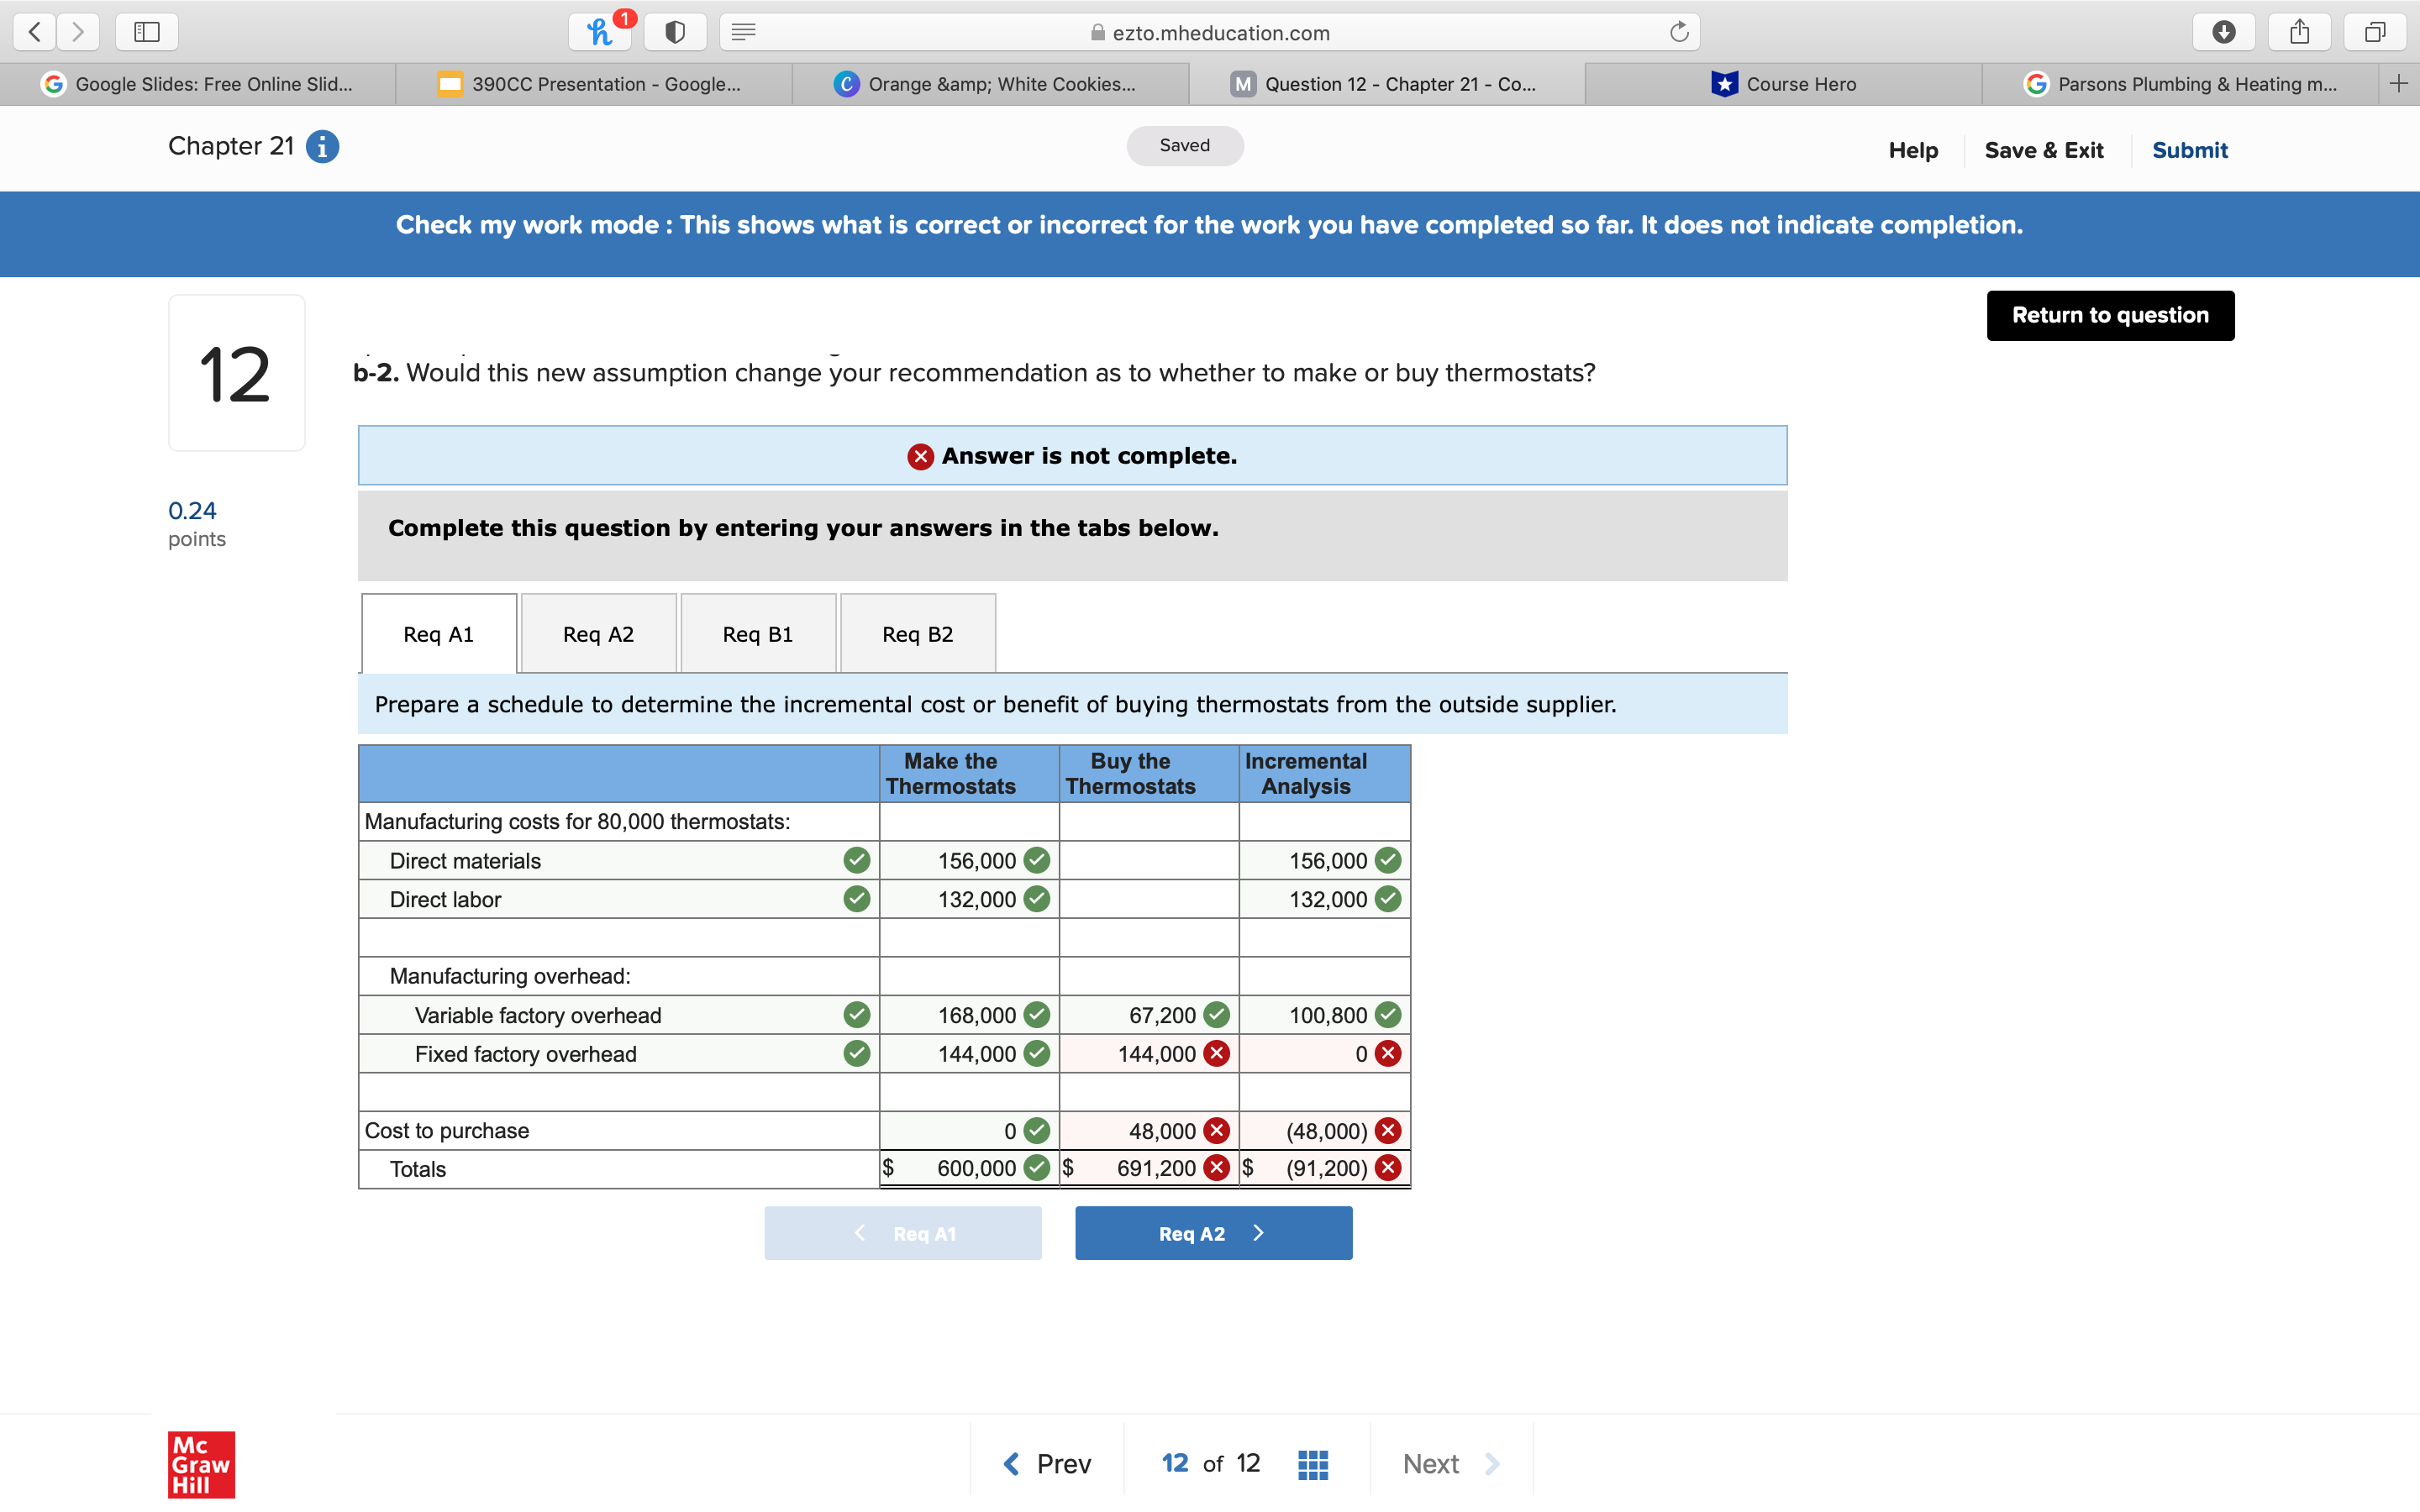Click the Share icon in the browser toolbar
This screenshot has height=1512, width=2420.
(2299, 31)
